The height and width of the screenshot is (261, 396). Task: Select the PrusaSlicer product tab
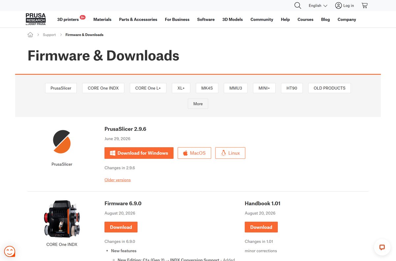[x=61, y=88]
